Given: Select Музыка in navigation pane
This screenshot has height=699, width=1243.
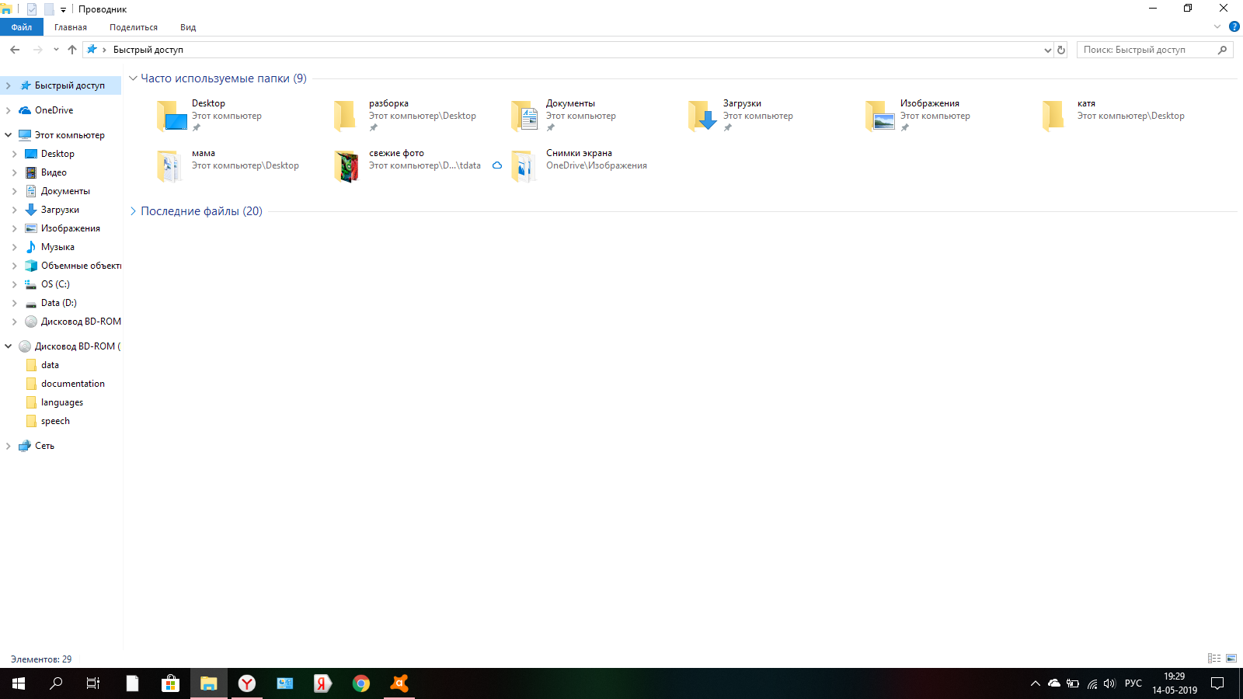Looking at the screenshot, I should coord(57,247).
